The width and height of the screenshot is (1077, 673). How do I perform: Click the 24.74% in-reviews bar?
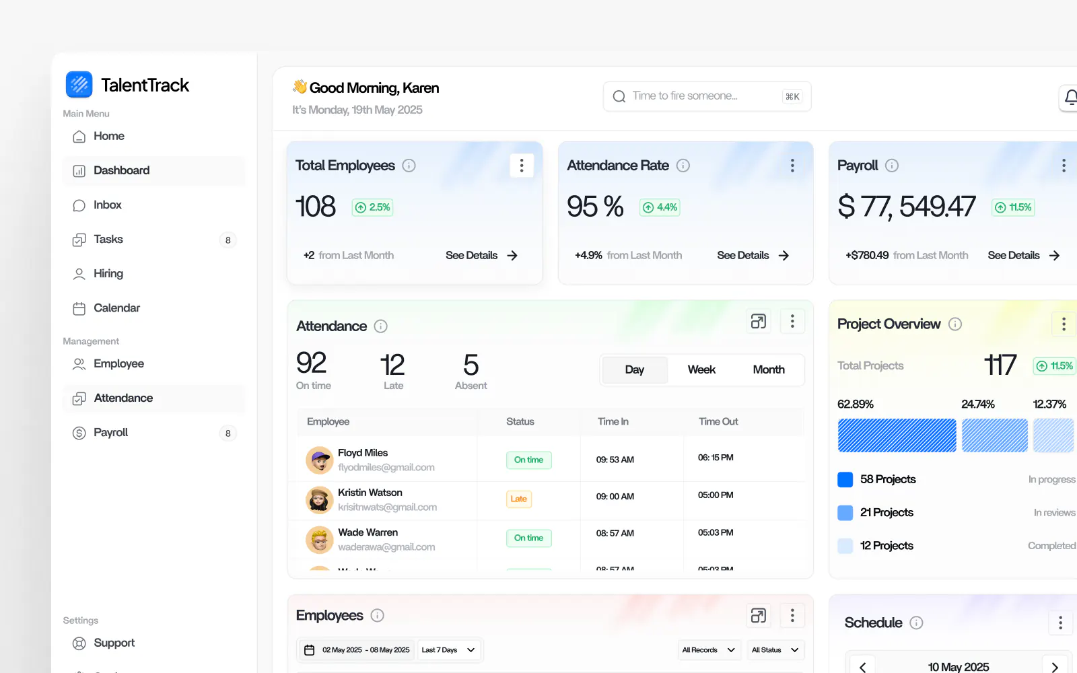coord(995,435)
